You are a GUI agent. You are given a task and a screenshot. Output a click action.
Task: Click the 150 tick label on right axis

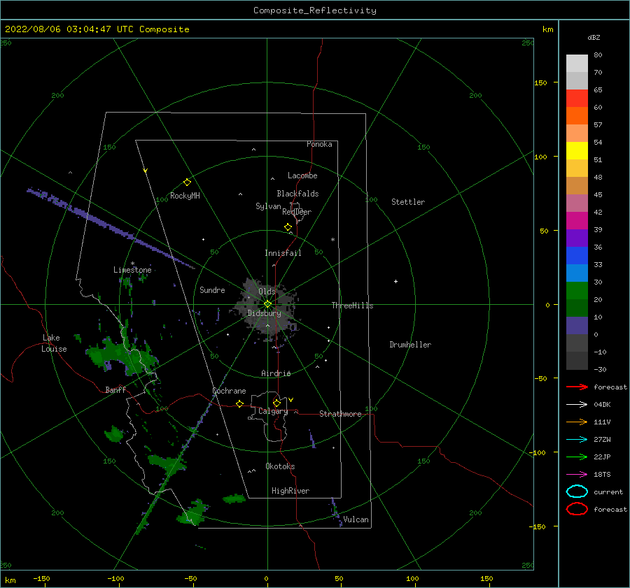(x=540, y=83)
